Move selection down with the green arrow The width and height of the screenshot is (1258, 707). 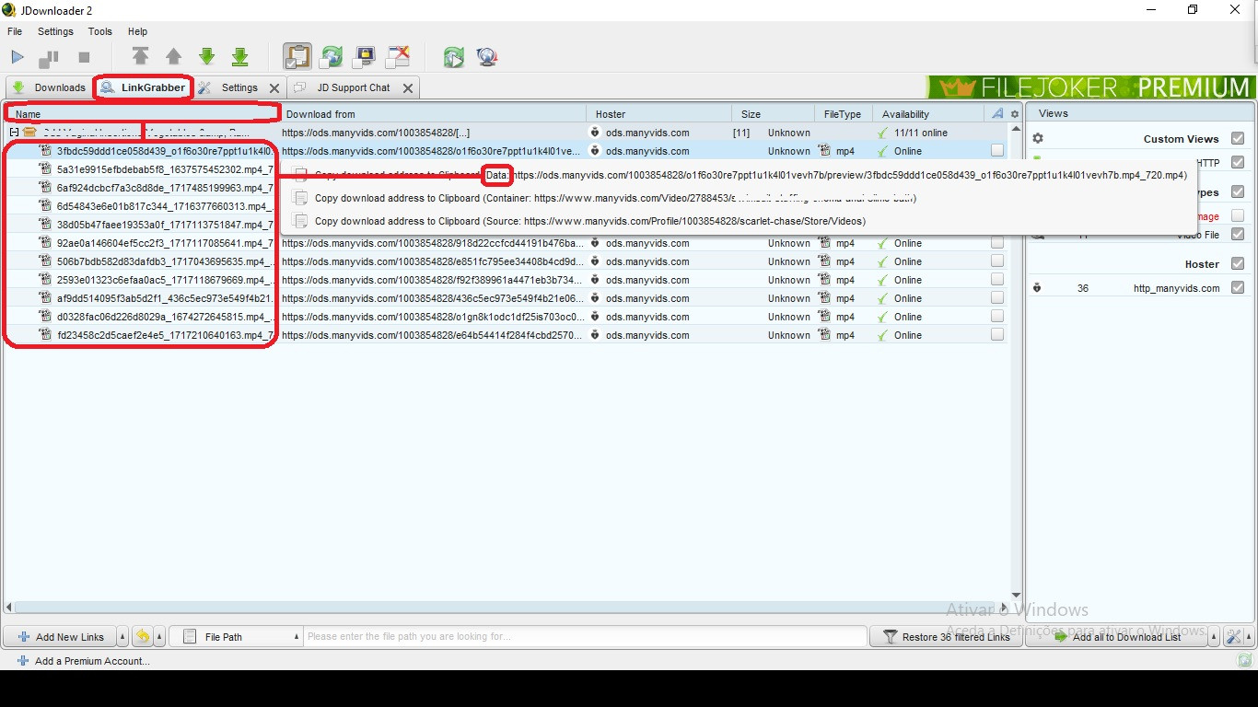tap(206, 57)
